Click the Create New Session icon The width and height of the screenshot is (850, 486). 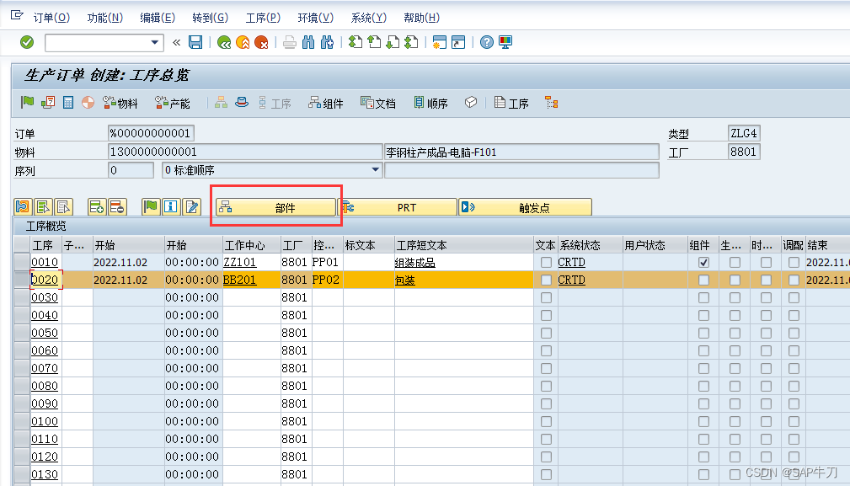click(x=440, y=42)
